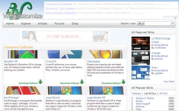179x111 pixels.
Task: Click the All Featured Skins heading
Action: pos(143,32)
